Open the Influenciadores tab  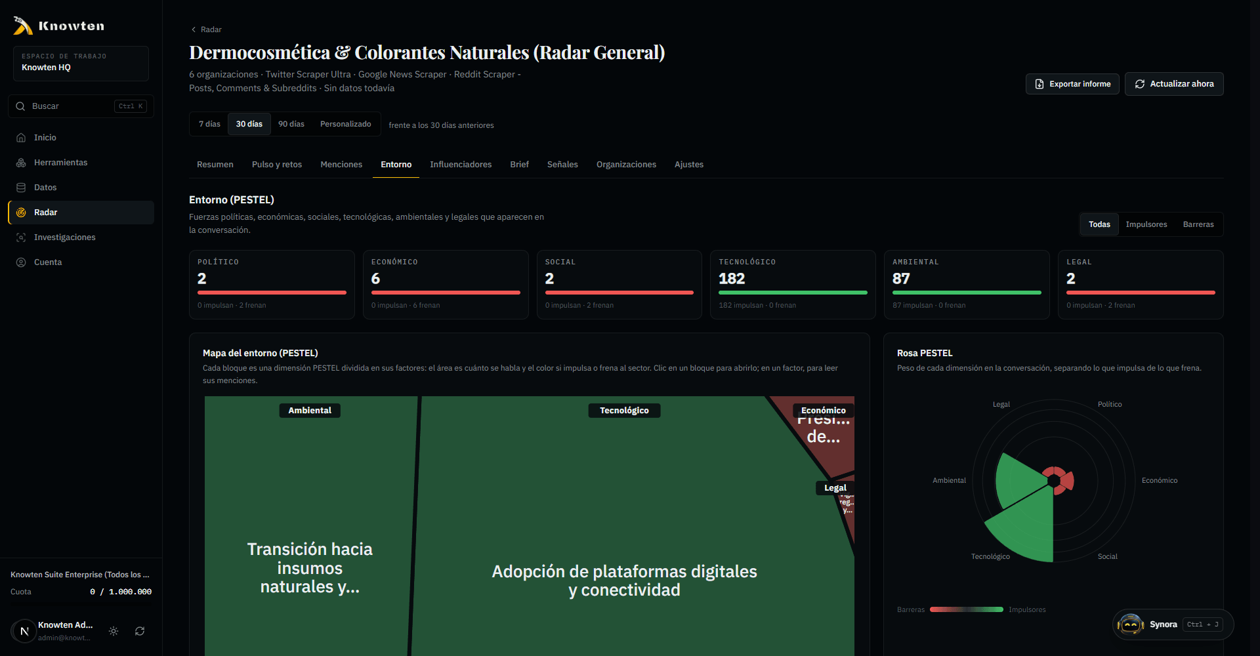pyautogui.click(x=461, y=165)
